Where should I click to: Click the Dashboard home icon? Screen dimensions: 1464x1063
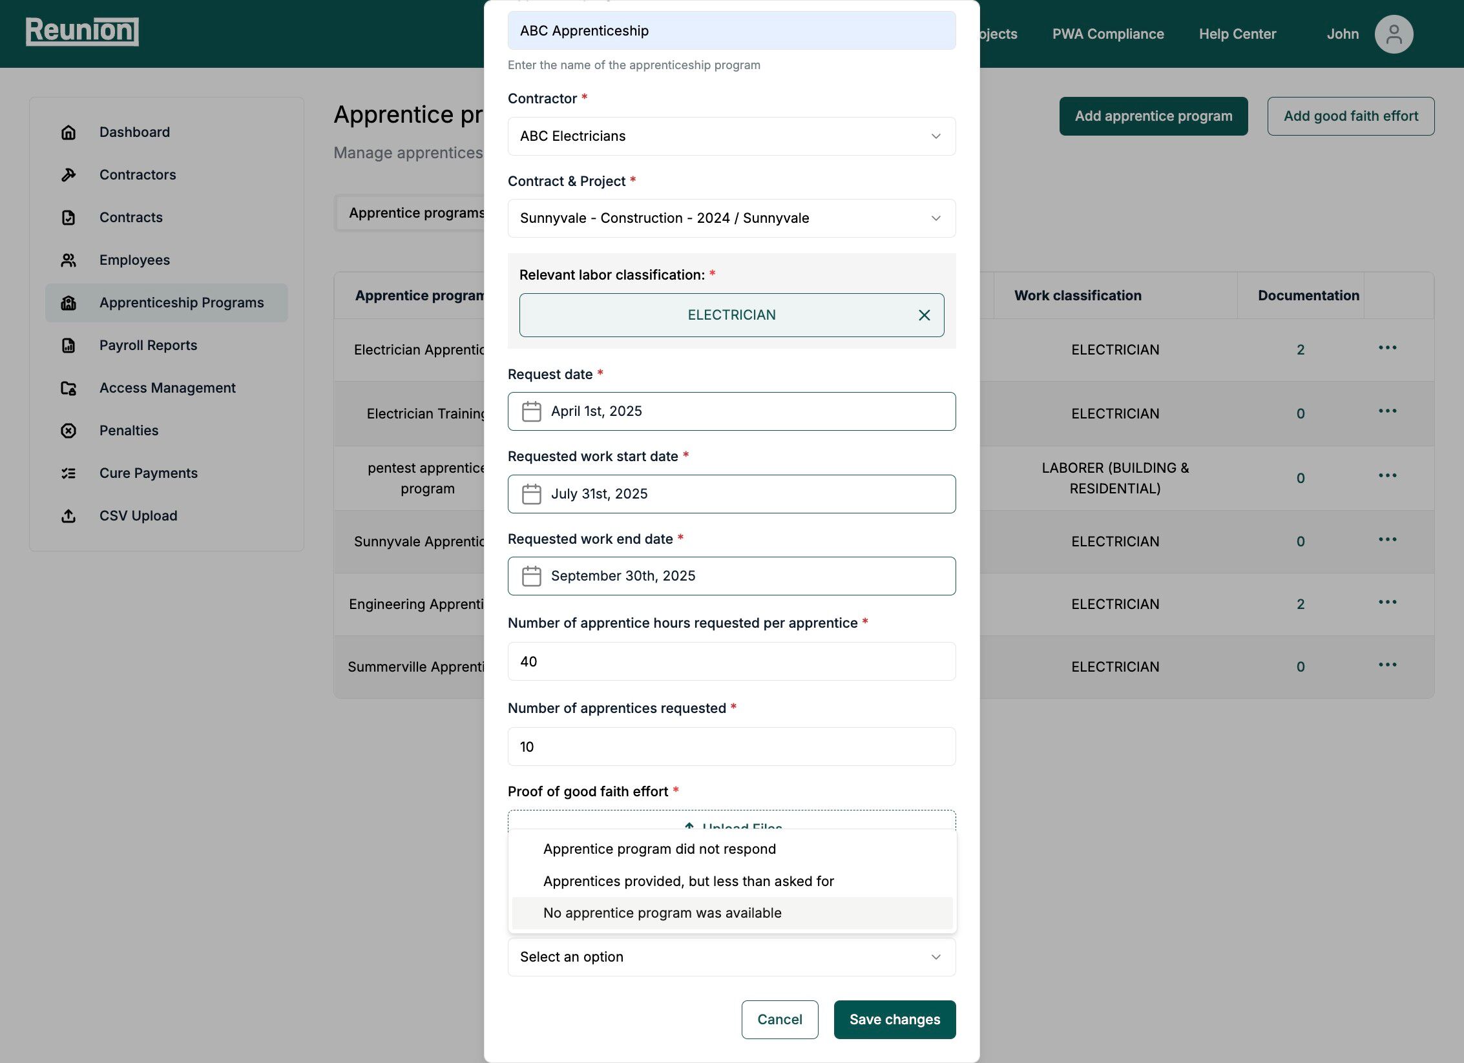pos(68,132)
